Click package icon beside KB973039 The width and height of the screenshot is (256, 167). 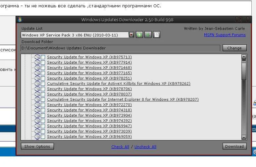[x=37, y=131]
